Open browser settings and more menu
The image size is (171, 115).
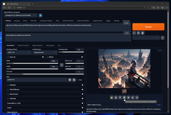(167, 8)
